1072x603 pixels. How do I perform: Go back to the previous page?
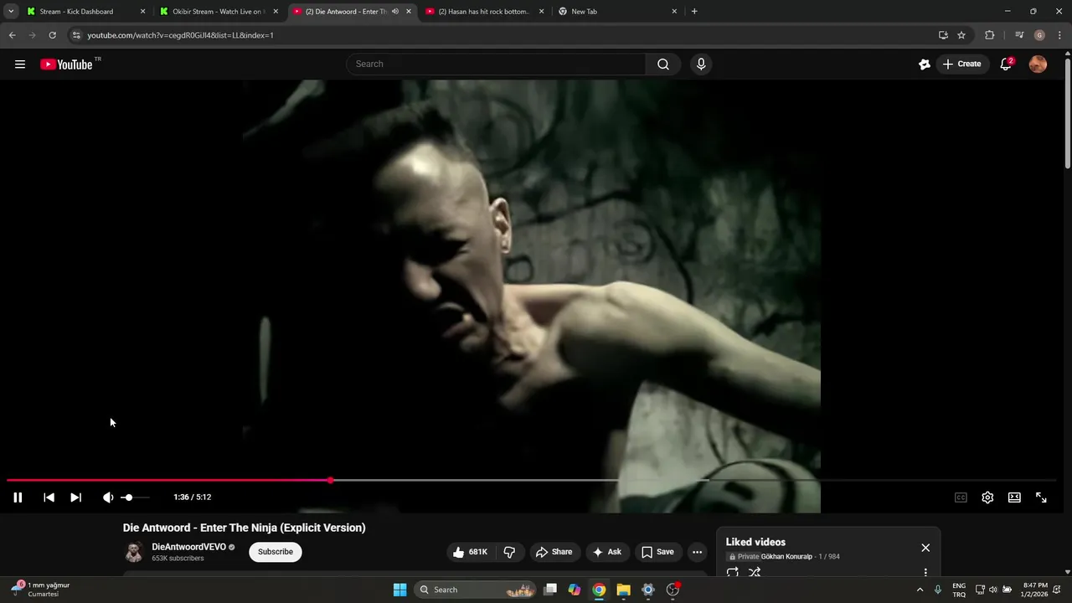tap(12, 35)
